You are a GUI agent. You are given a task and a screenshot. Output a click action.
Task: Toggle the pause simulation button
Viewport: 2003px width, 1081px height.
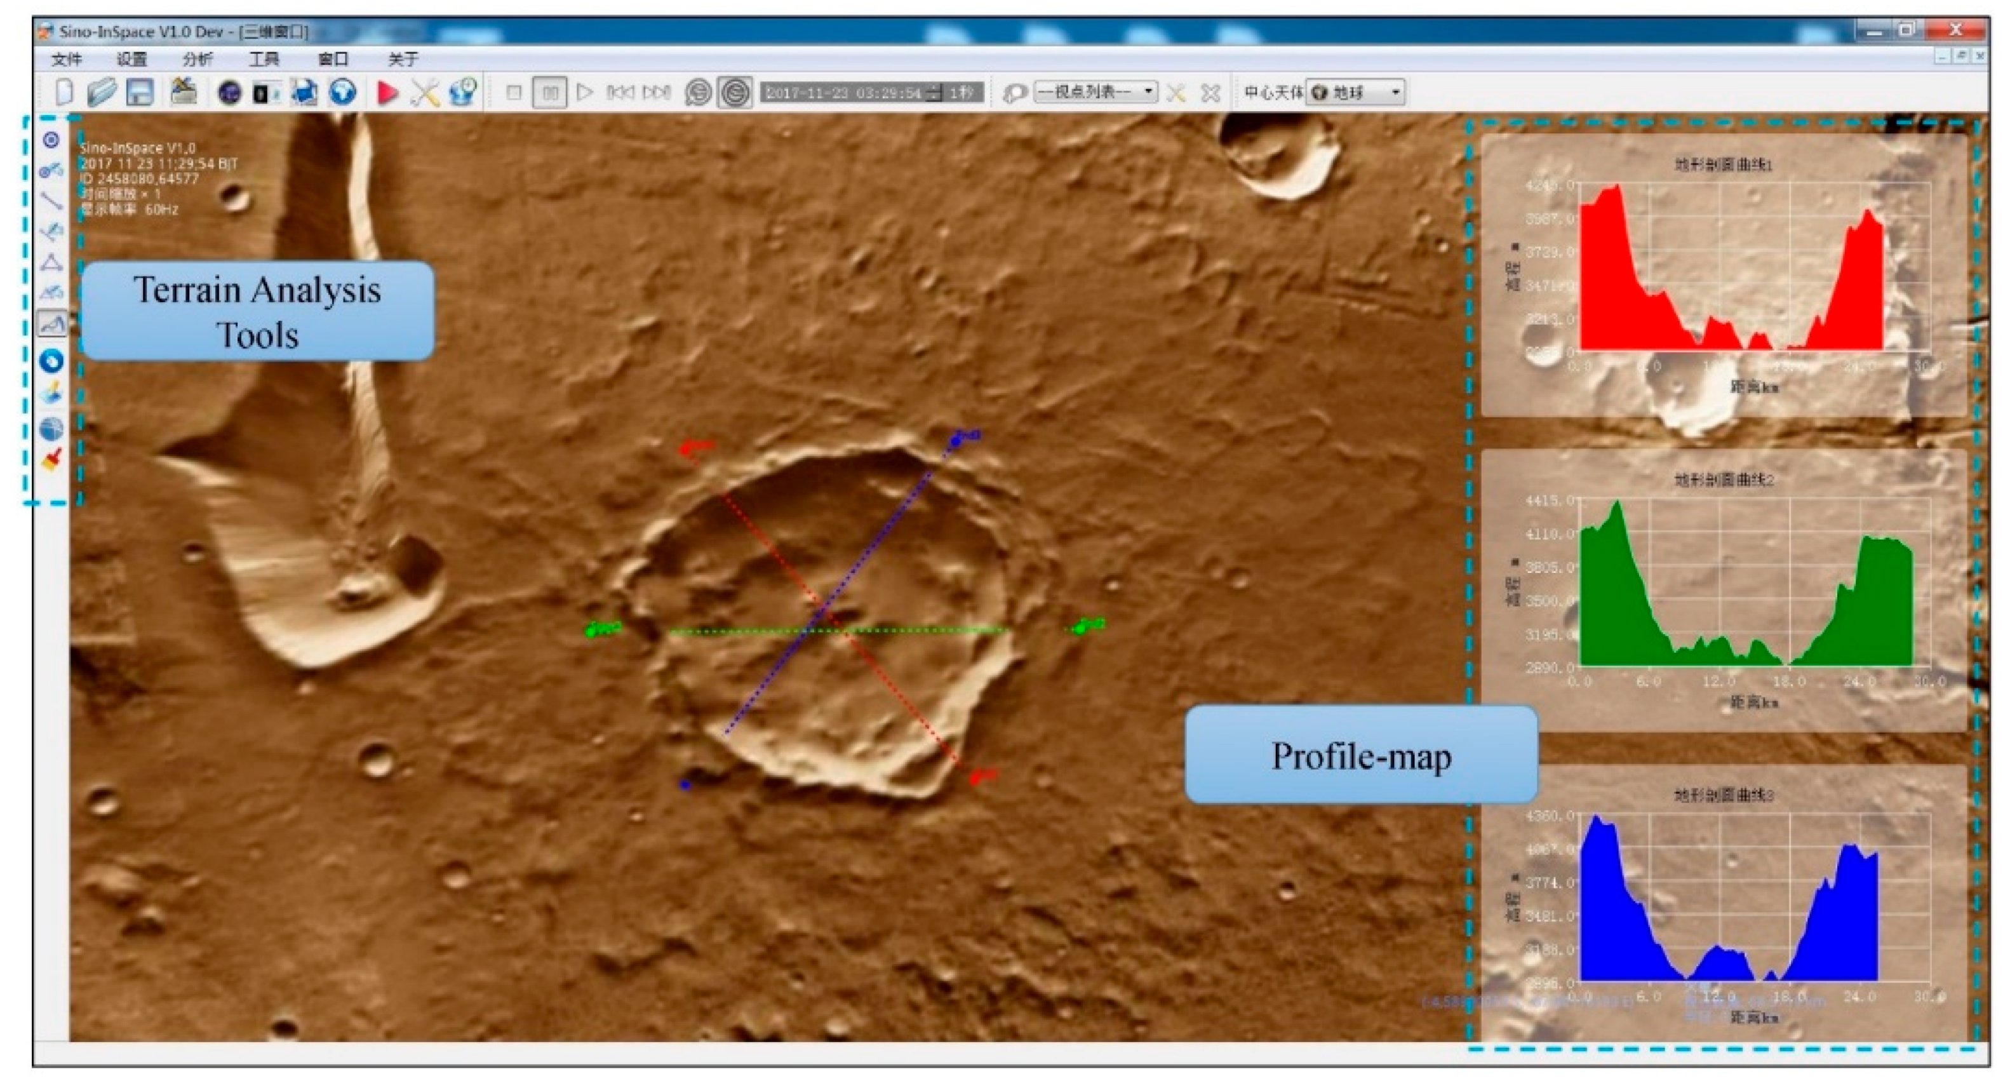pos(550,93)
